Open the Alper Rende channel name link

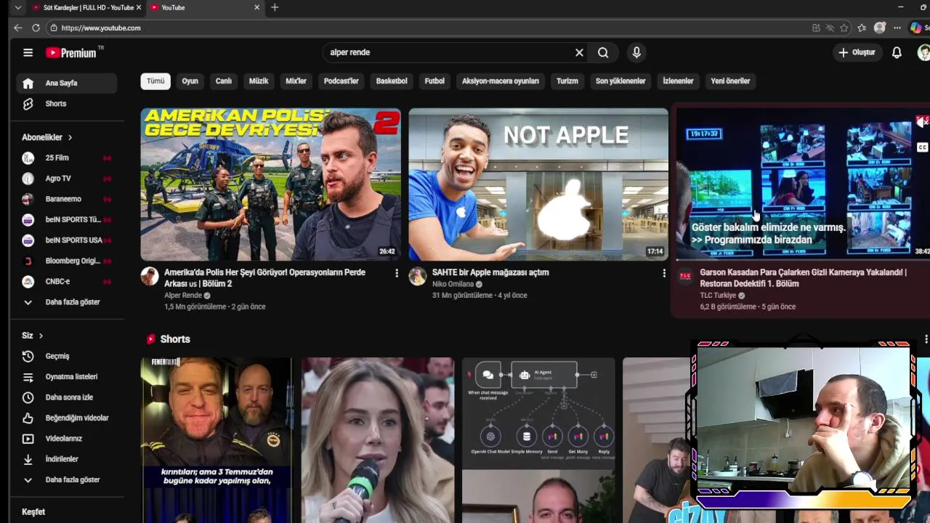183,296
